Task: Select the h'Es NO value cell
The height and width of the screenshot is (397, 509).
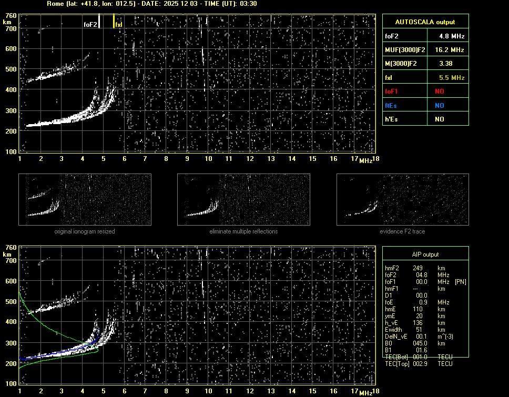Action: (x=439, y=119)
